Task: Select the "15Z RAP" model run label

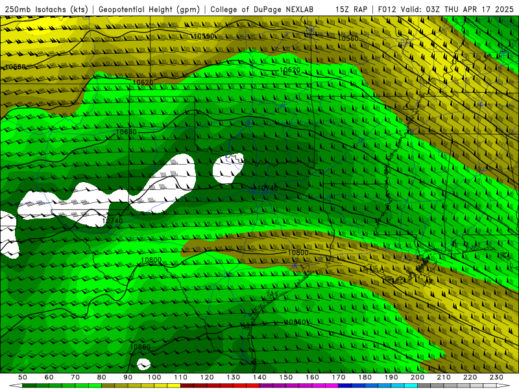Action: coord(351,10)
